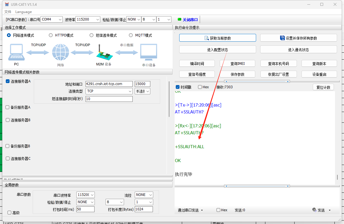Click the 发送 send icon at bottom right
The height and width of the screenshot is (224, 344).
coord(315,210)
